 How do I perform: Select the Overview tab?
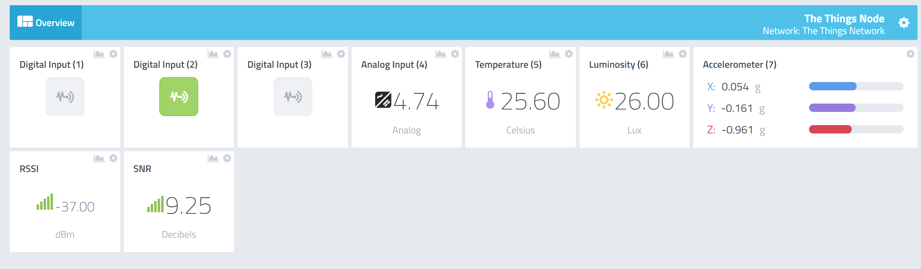coord(46,23)
